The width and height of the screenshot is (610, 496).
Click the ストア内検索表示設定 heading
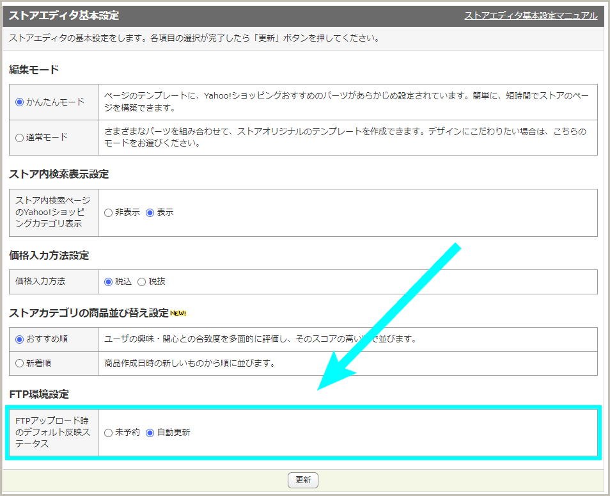(59, 174)
